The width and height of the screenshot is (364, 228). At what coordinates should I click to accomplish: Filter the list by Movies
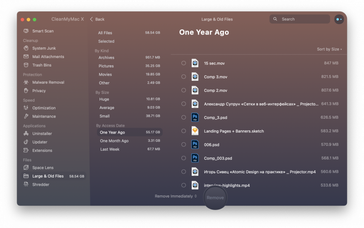coord(105,74)
